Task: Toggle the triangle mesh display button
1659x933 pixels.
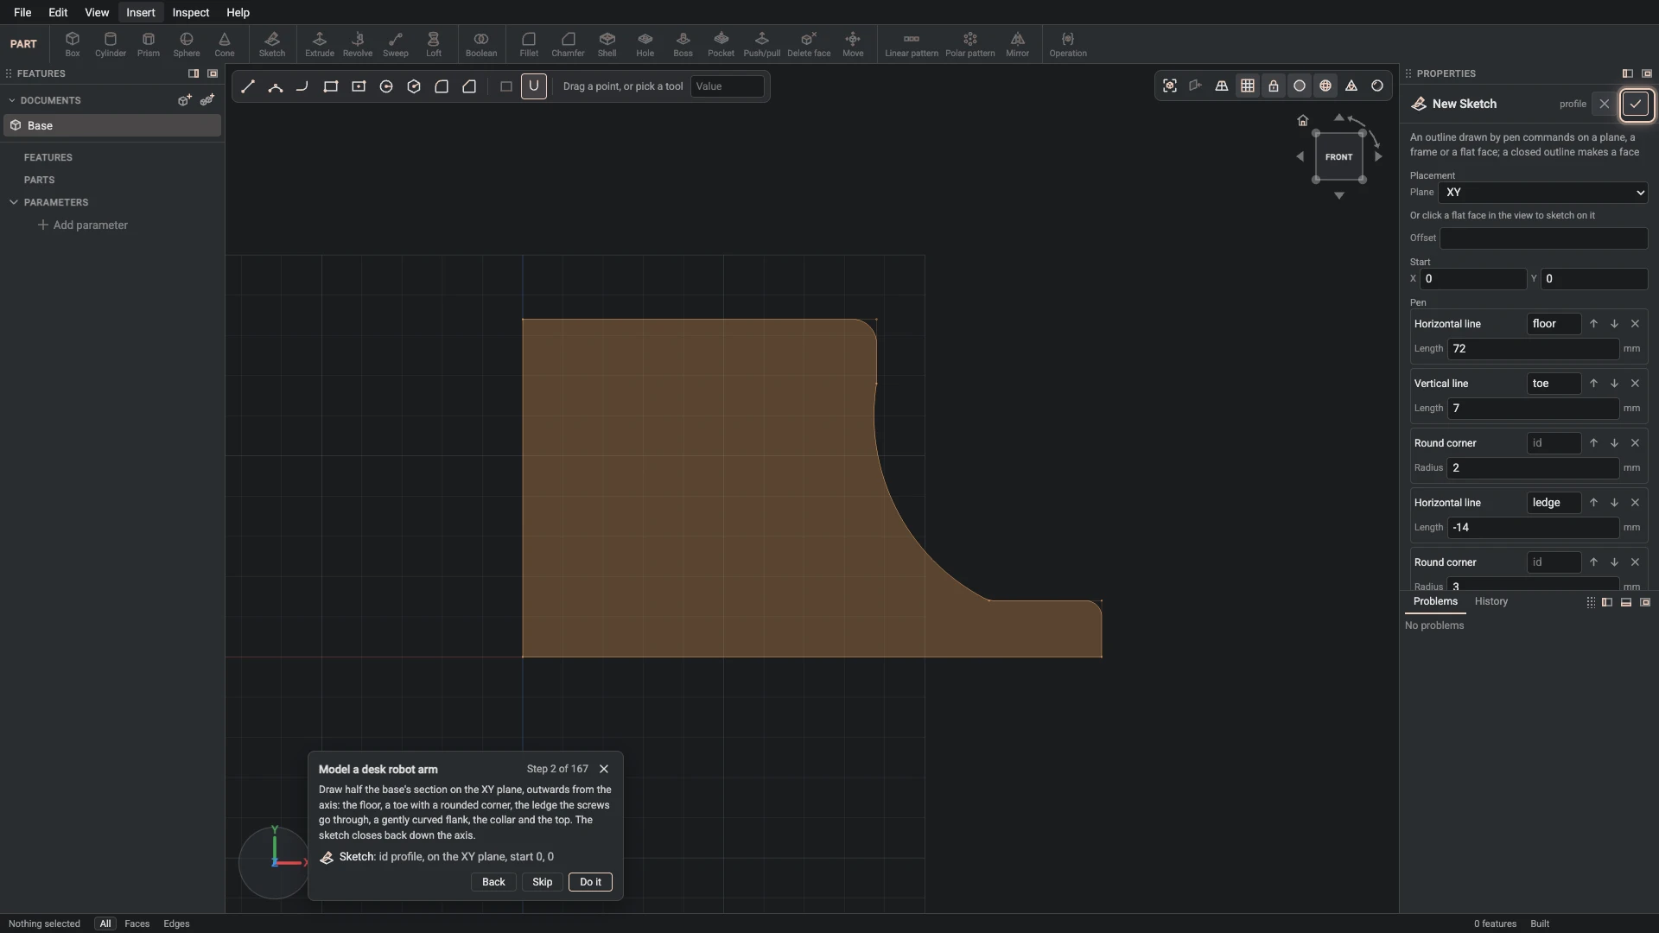Action: tap(1351, 86)
